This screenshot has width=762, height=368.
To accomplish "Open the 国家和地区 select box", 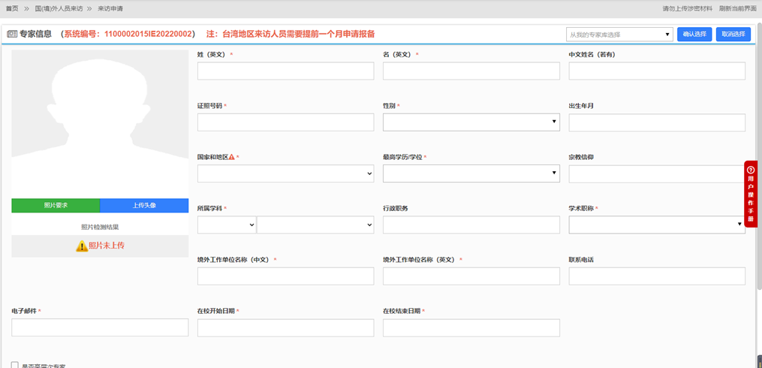I will (x=285, y=173).
